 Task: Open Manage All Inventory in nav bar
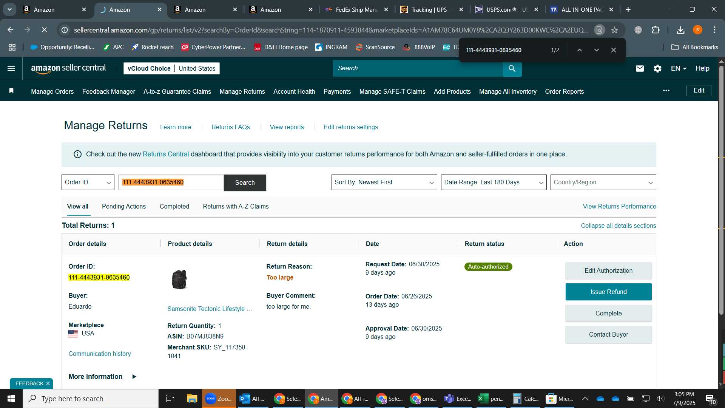508,91
